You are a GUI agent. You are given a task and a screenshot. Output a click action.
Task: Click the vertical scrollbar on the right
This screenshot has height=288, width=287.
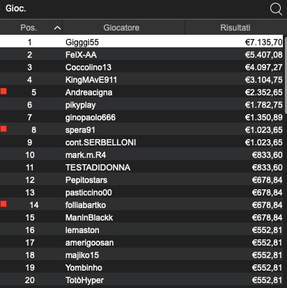[285, 74]
